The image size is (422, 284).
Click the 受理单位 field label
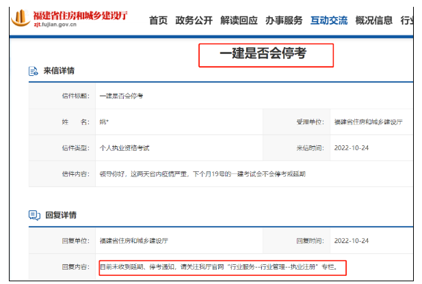pyautogui.click(x=310, y=122)
